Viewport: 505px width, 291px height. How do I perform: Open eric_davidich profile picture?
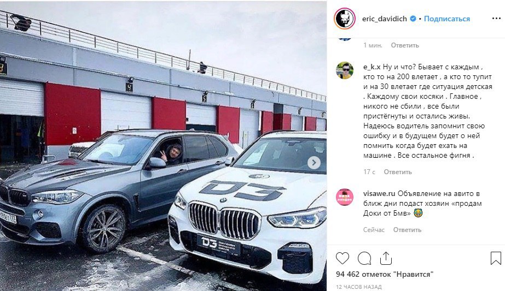[x=345, y=19]
